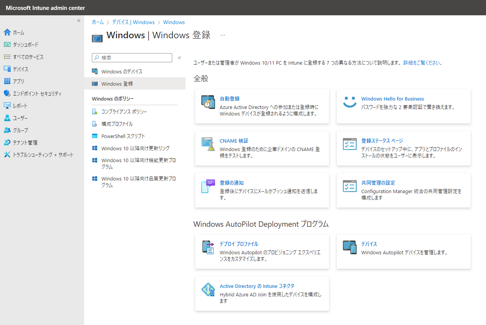Select すべてのサービス in the sidebar
Image resolution: width=486 pixels, height=325 pixels.
[x=28, y=57]
